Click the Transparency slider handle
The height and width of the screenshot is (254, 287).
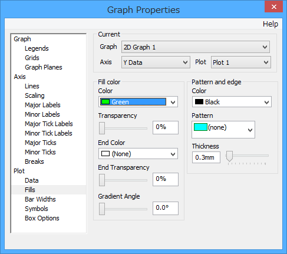coord(102,128)
